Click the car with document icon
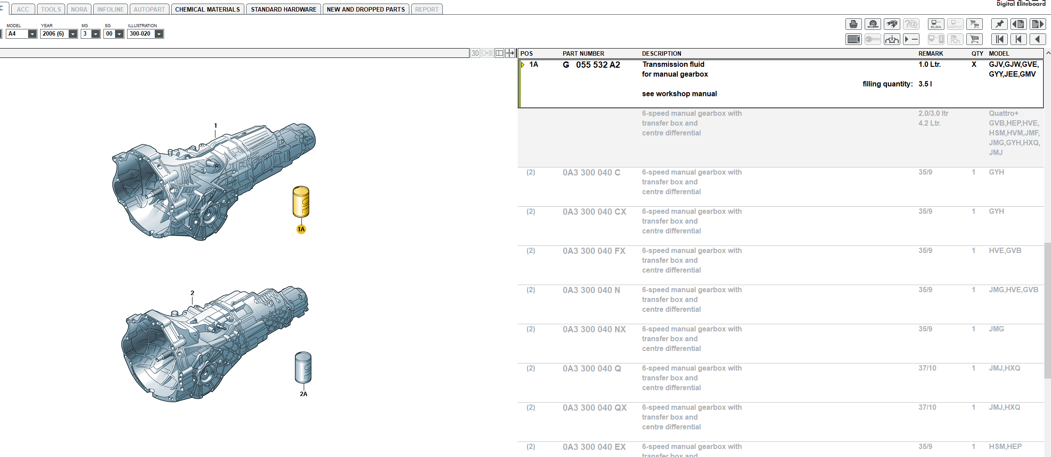 955,39
